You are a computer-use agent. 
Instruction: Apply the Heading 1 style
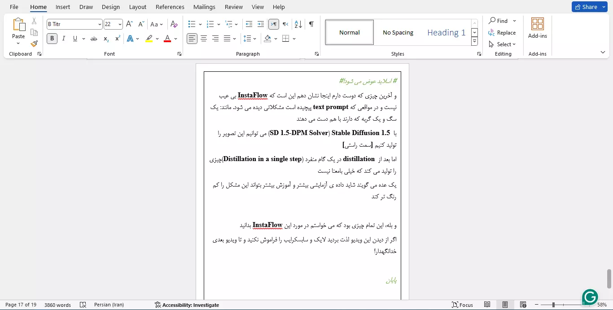pyautogui.click(x=446, y=32)
